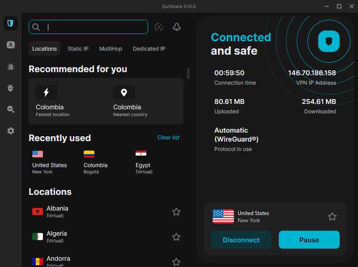This screenshot has height=267, width=358.
Task: Click the Pause button
Action: [x=309, y=240]
